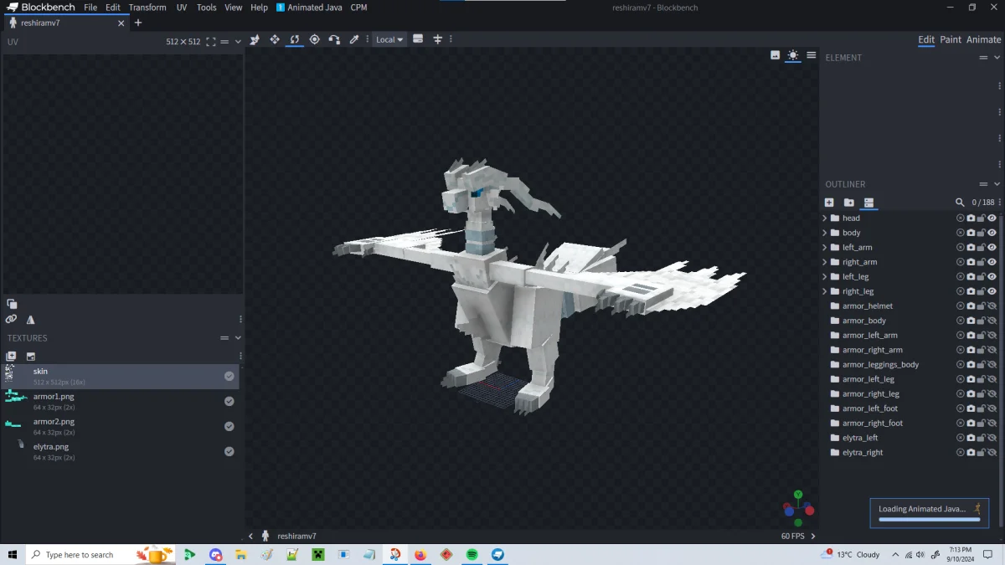Expand the right_leg group
This screenshot has width=1005, height=565.
tap(824, 291)
